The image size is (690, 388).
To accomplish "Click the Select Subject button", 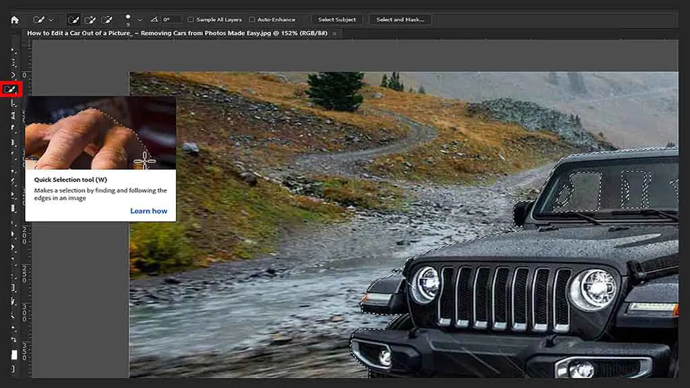I will point(337,20).
